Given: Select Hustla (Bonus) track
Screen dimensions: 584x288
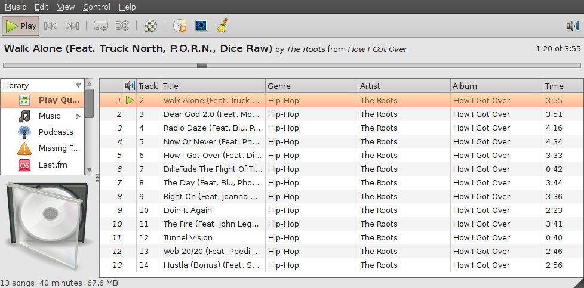Looking at the screenshot, I should point(341,265).
